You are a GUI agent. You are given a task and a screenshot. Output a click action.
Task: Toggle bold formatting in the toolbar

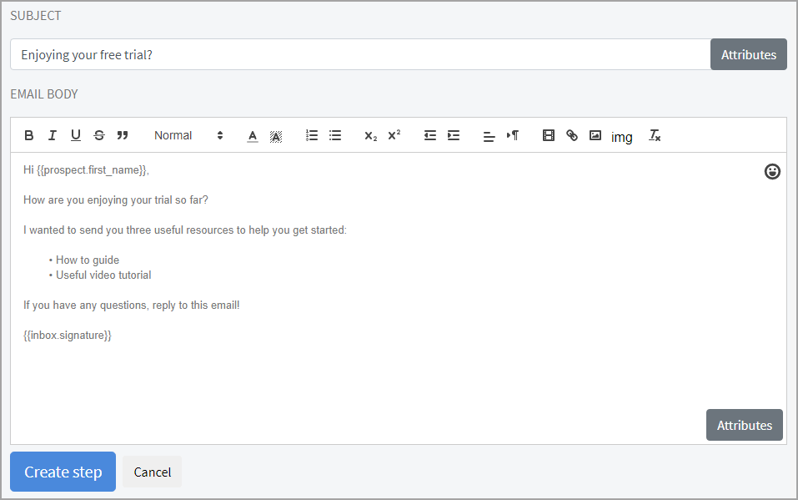(29, 135)
